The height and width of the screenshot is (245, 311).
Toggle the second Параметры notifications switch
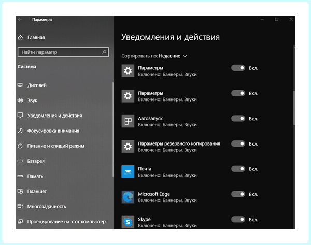(x=238, y=93)
